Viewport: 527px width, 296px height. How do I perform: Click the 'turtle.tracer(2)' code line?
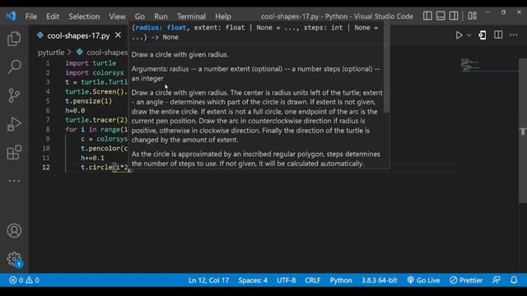click(x=96, y=120)
